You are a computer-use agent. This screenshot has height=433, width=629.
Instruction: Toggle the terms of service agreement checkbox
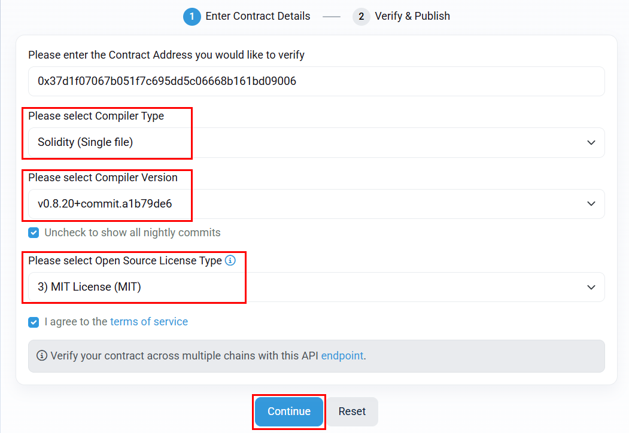click(34, 322)
